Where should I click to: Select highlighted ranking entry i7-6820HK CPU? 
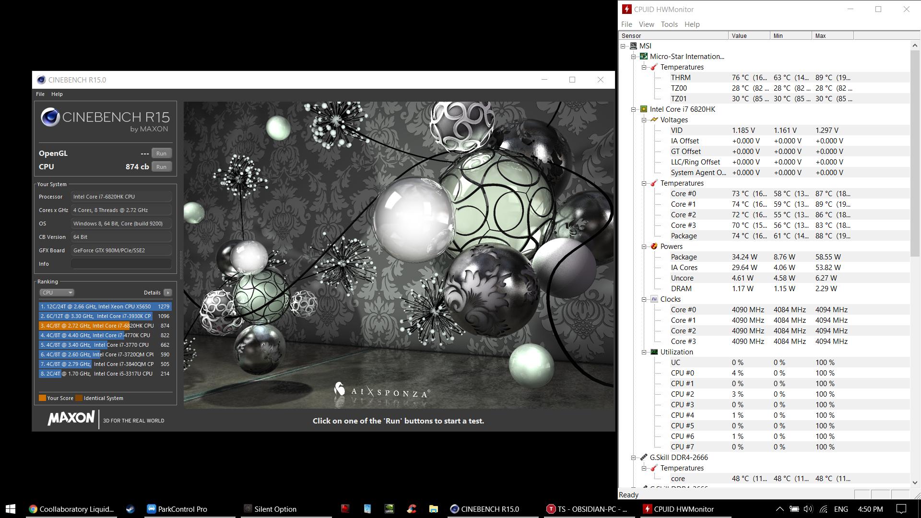click(x=105, y=326)
